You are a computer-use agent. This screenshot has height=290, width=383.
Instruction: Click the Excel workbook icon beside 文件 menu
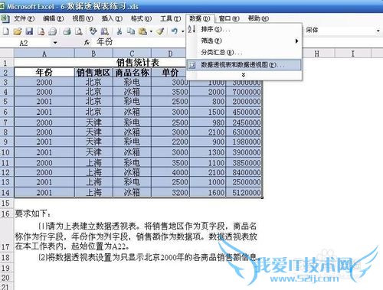5,18
